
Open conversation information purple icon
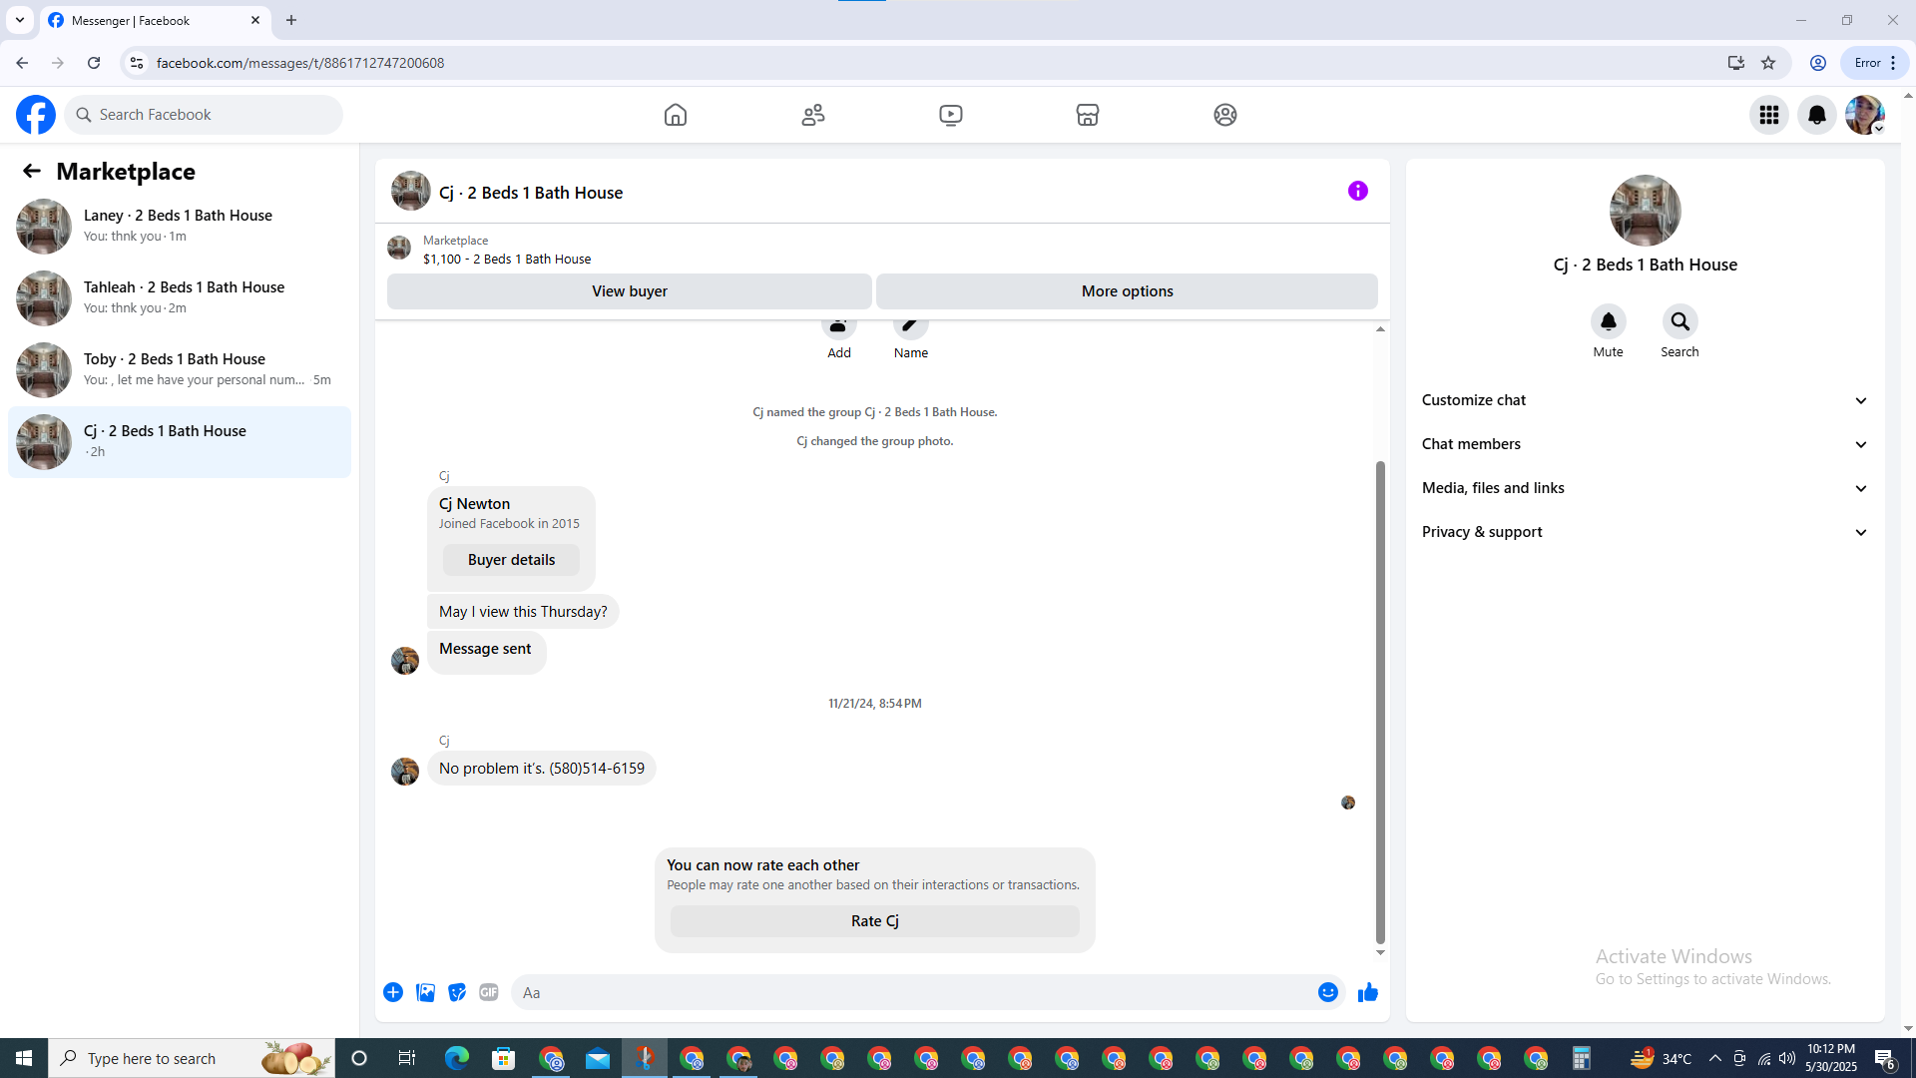click(1358, 191)
